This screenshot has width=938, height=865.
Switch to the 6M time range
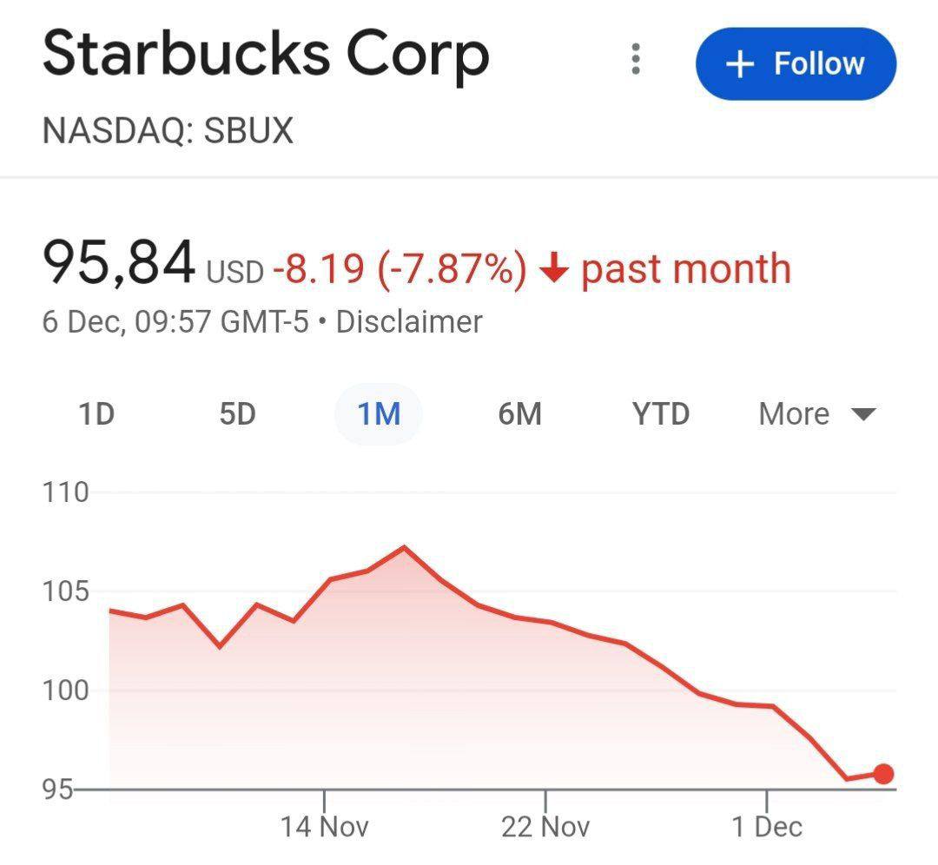pos(520,414)
